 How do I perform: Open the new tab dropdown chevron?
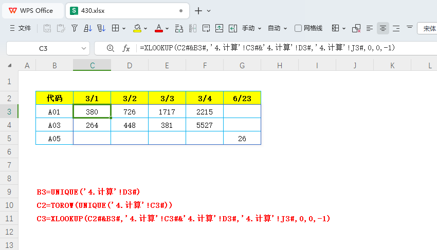tap(209, 11)
